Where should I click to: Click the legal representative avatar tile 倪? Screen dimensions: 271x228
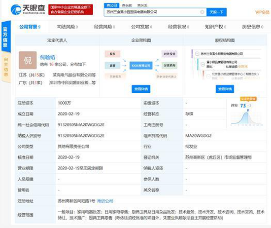coord(28,60)
